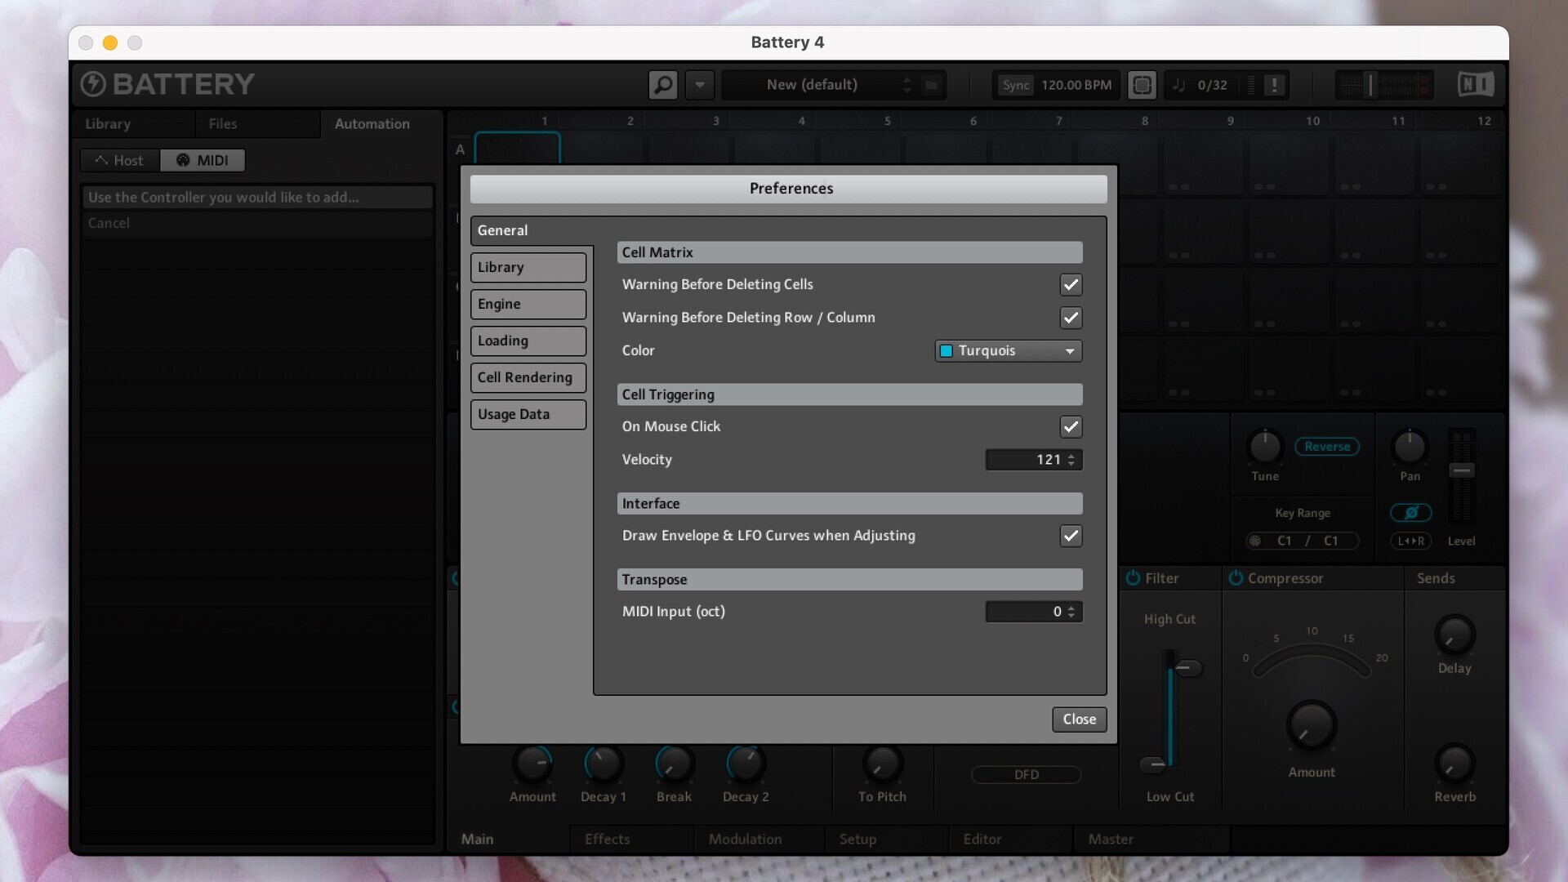Select the Host automation button

tap(119, 161)
